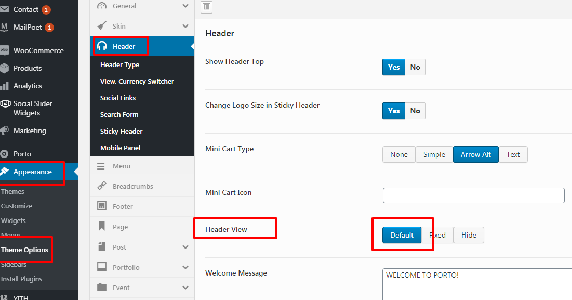Expand the General section chevron
The width and height of the screenshot is (572, 300).
(x=185, y=6)
